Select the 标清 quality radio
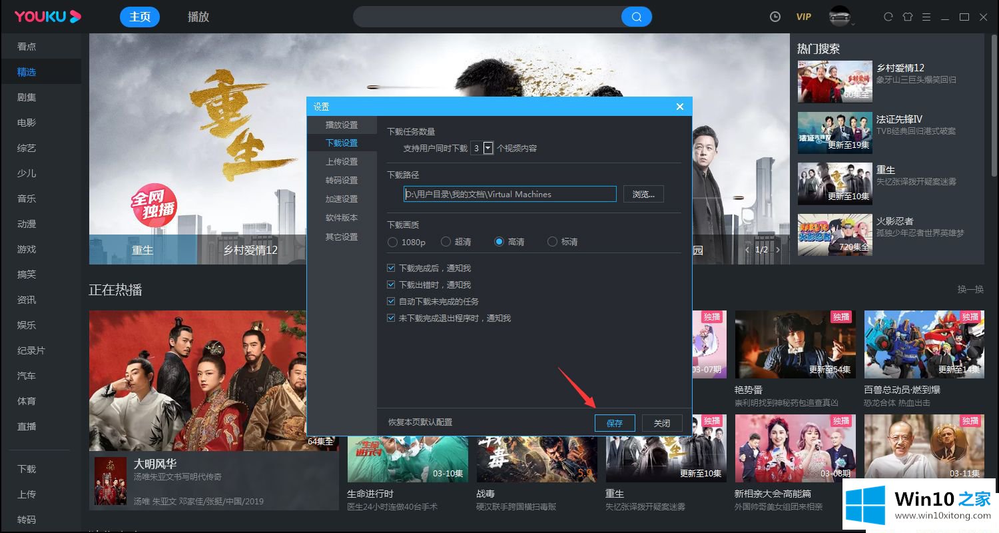This screenshot has width=999, height=533. (552, 242)
